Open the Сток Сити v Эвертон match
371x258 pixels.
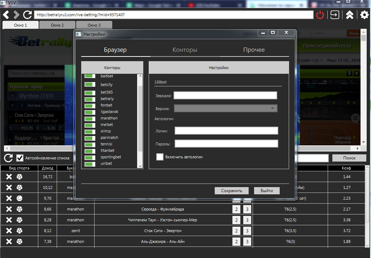click(x=34, y=115)
